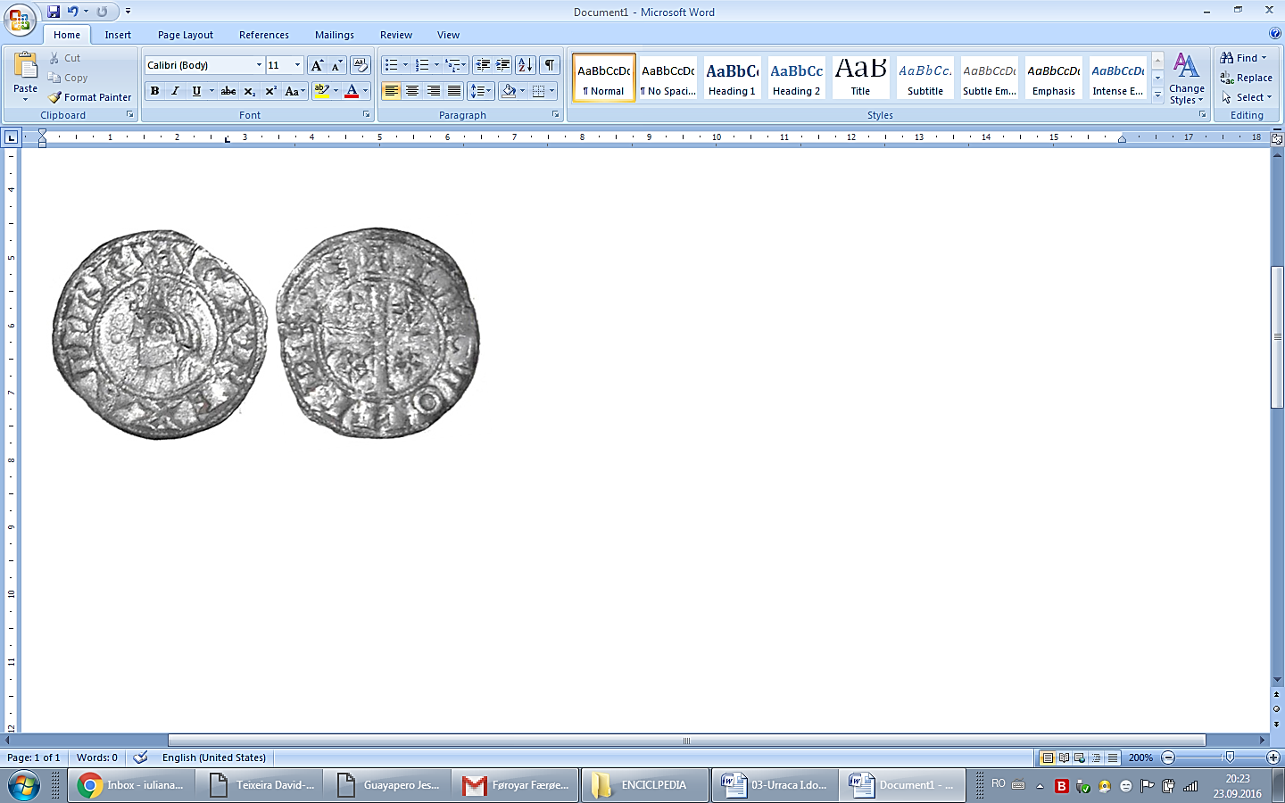Image resolution: width=1285 pixels, height=803 pixels.
Task: Open the line spacing dropdown
Action: (481, 91)
